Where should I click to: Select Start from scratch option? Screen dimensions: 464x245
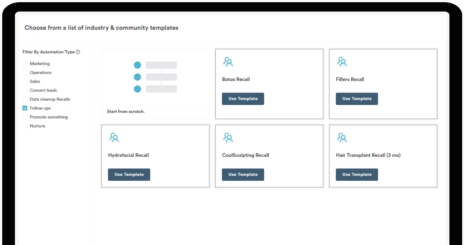click(126, 112)
